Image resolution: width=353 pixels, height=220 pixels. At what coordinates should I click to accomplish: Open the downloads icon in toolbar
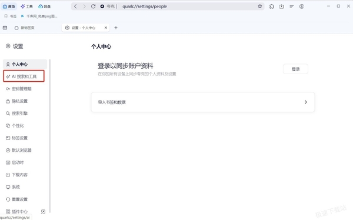pyautogui.click(x=281, y=6)
